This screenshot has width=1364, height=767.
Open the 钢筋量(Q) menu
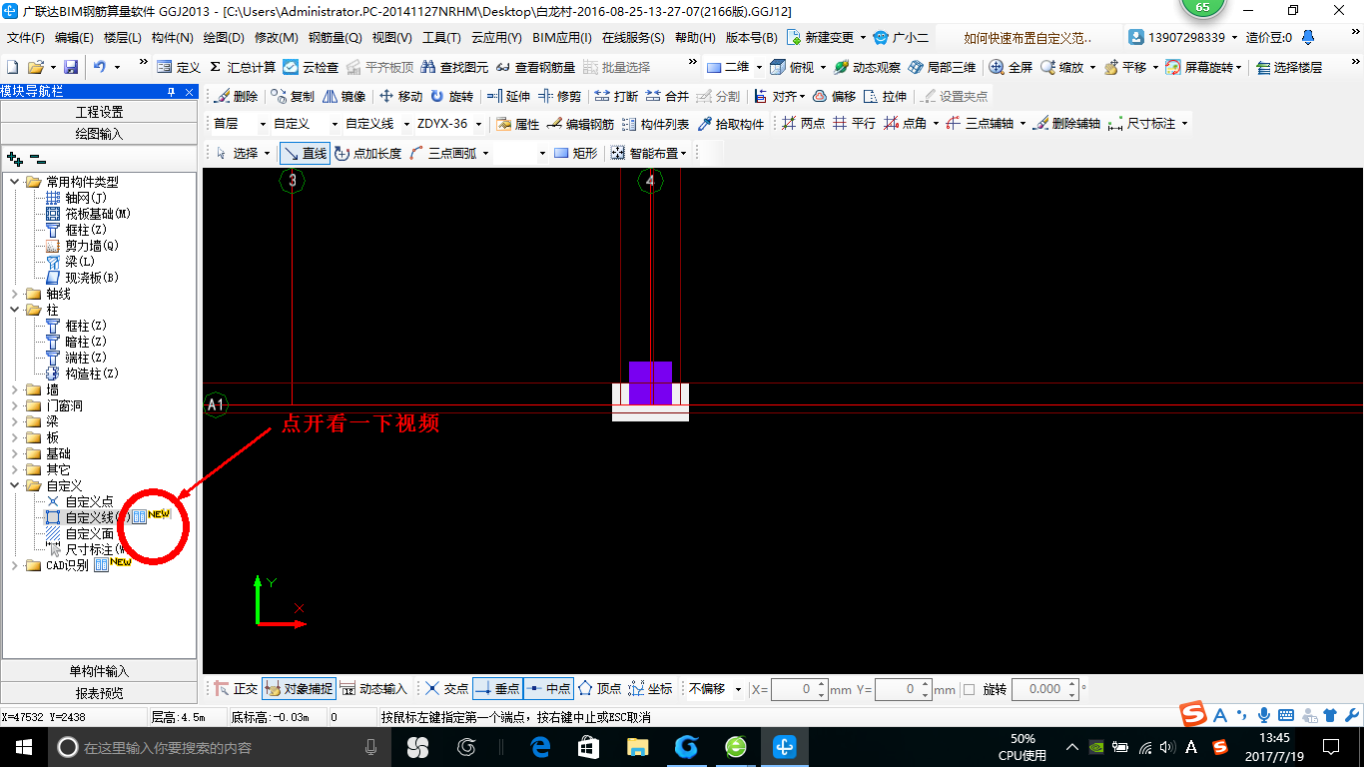[x=336, y=38]
